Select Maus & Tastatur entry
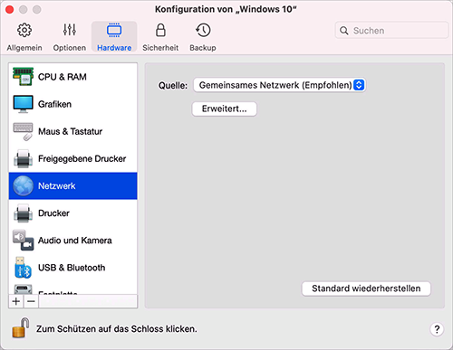 [73, 131]
